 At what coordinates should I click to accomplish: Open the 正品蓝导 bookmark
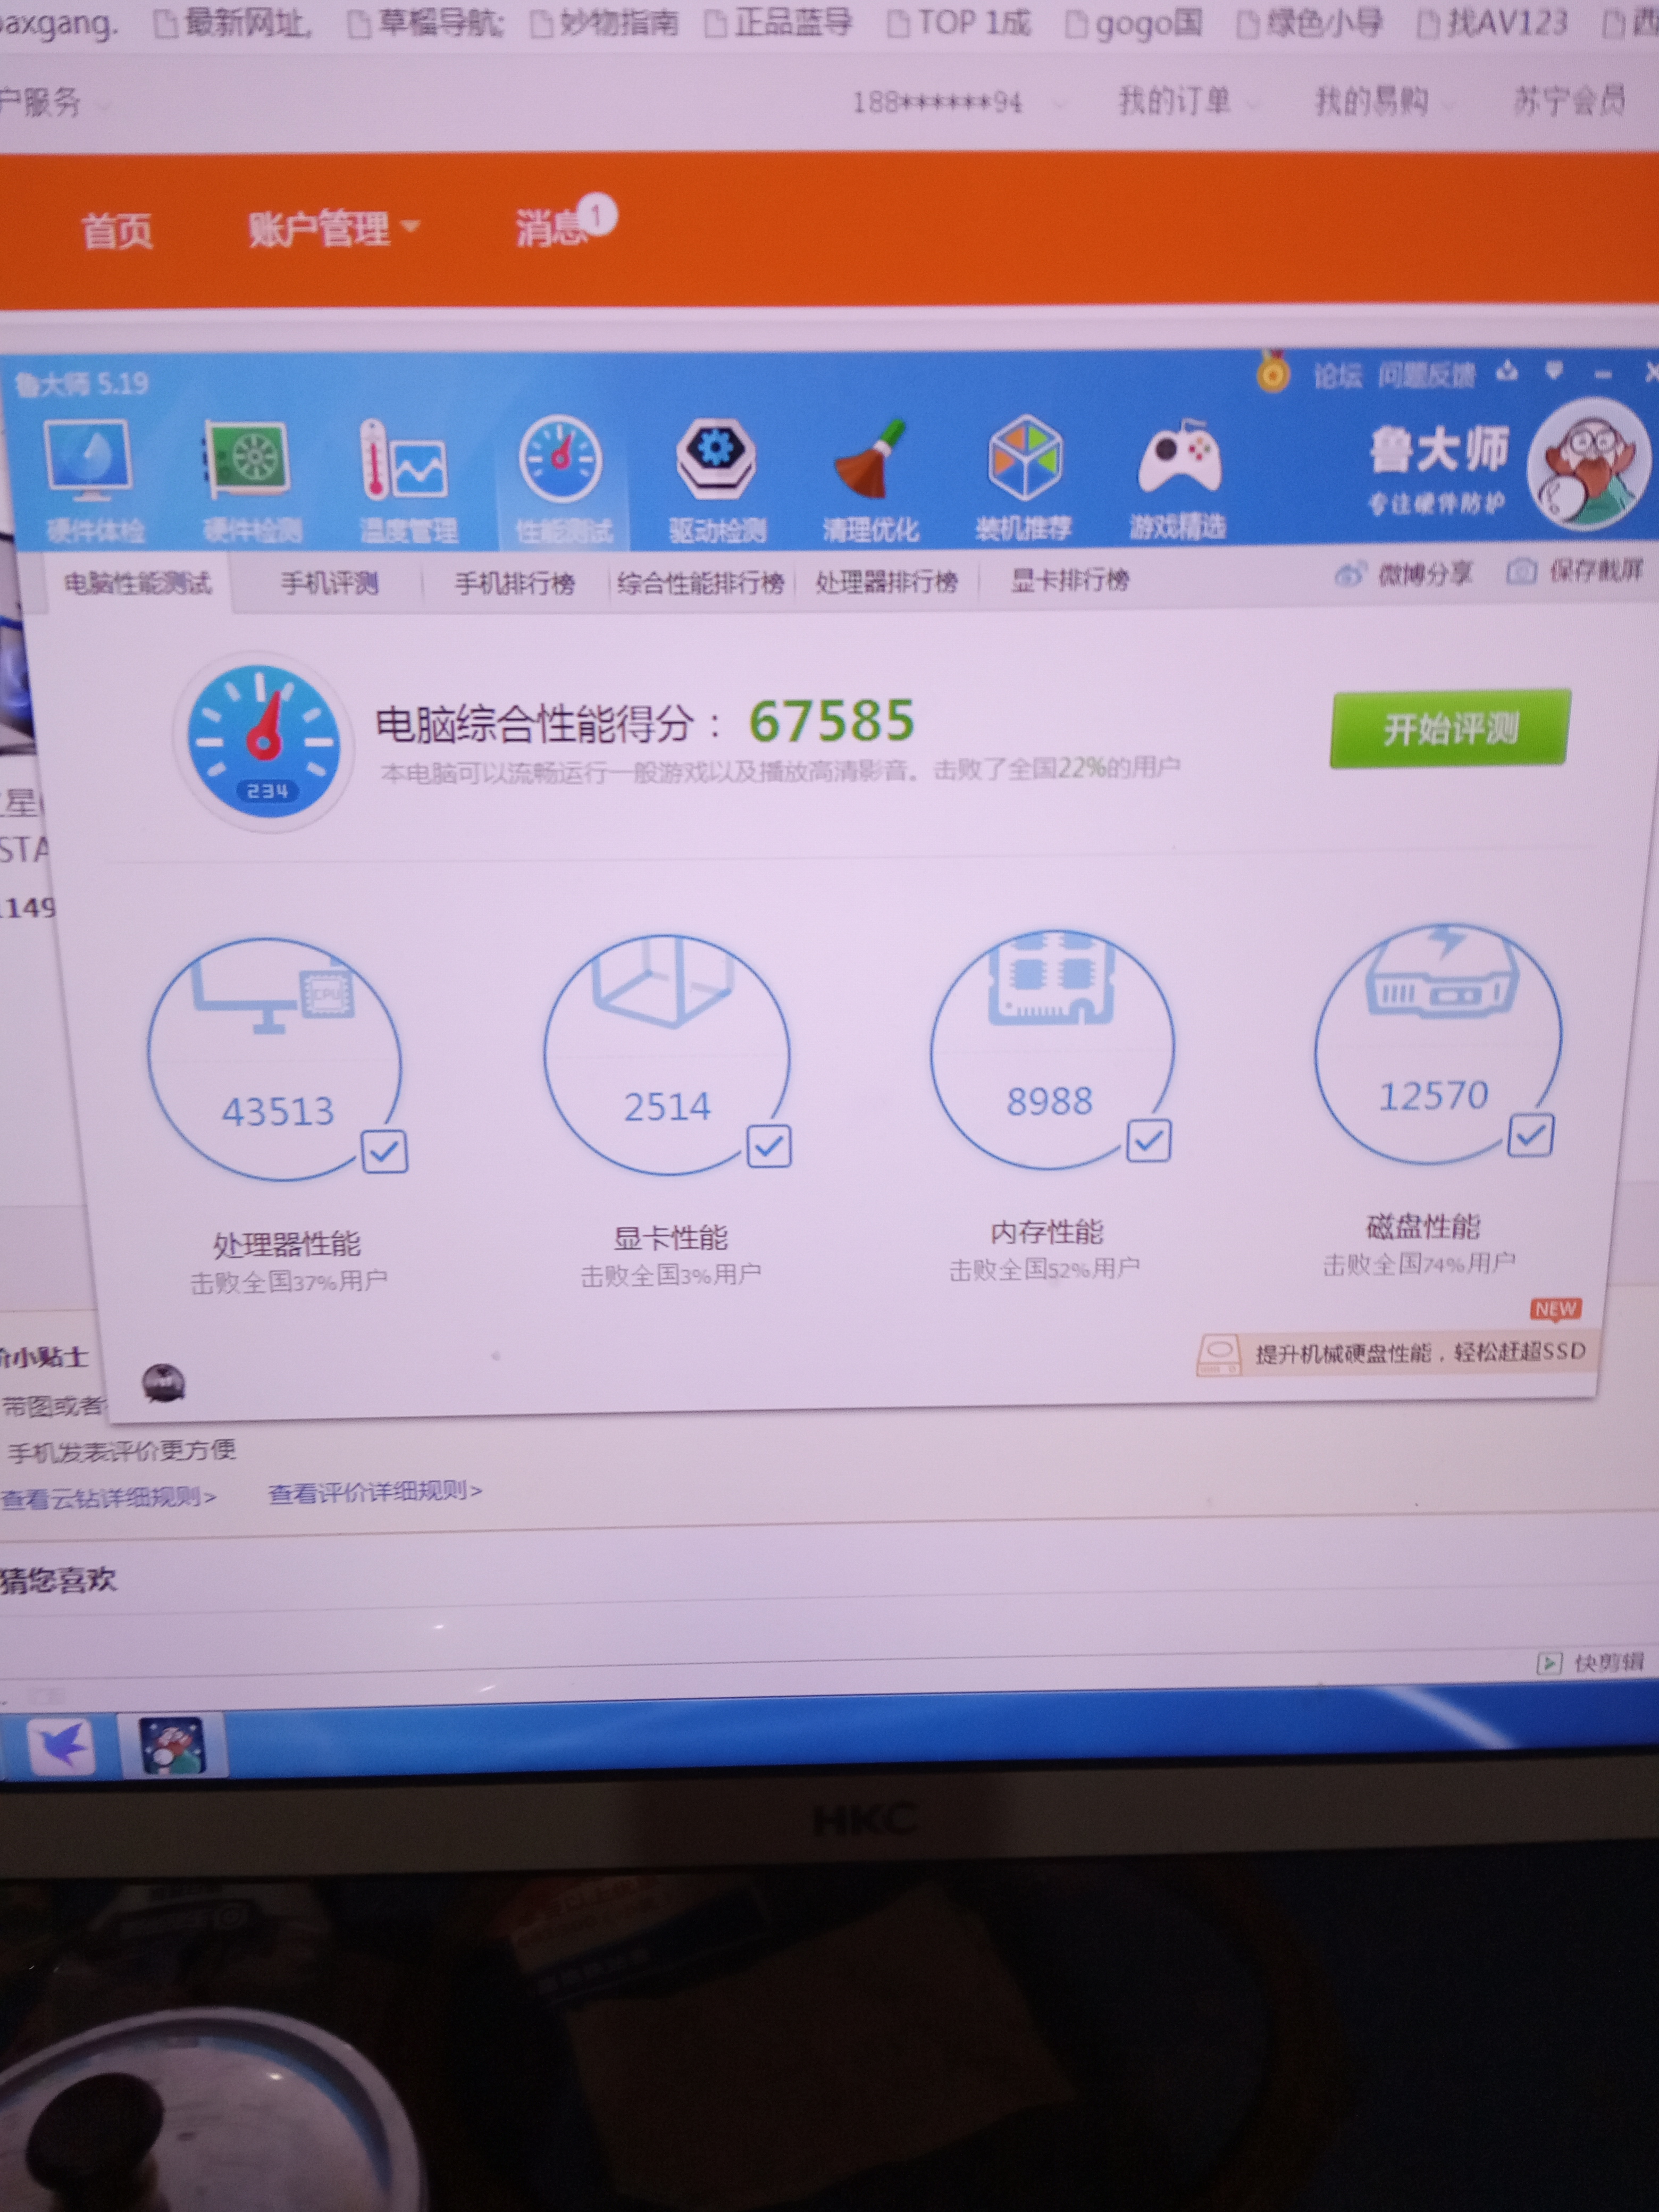click(779, 22)
